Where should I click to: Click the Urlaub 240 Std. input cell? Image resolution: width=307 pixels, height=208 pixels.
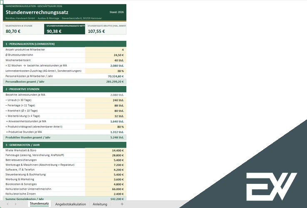click(x=106, y=100)
